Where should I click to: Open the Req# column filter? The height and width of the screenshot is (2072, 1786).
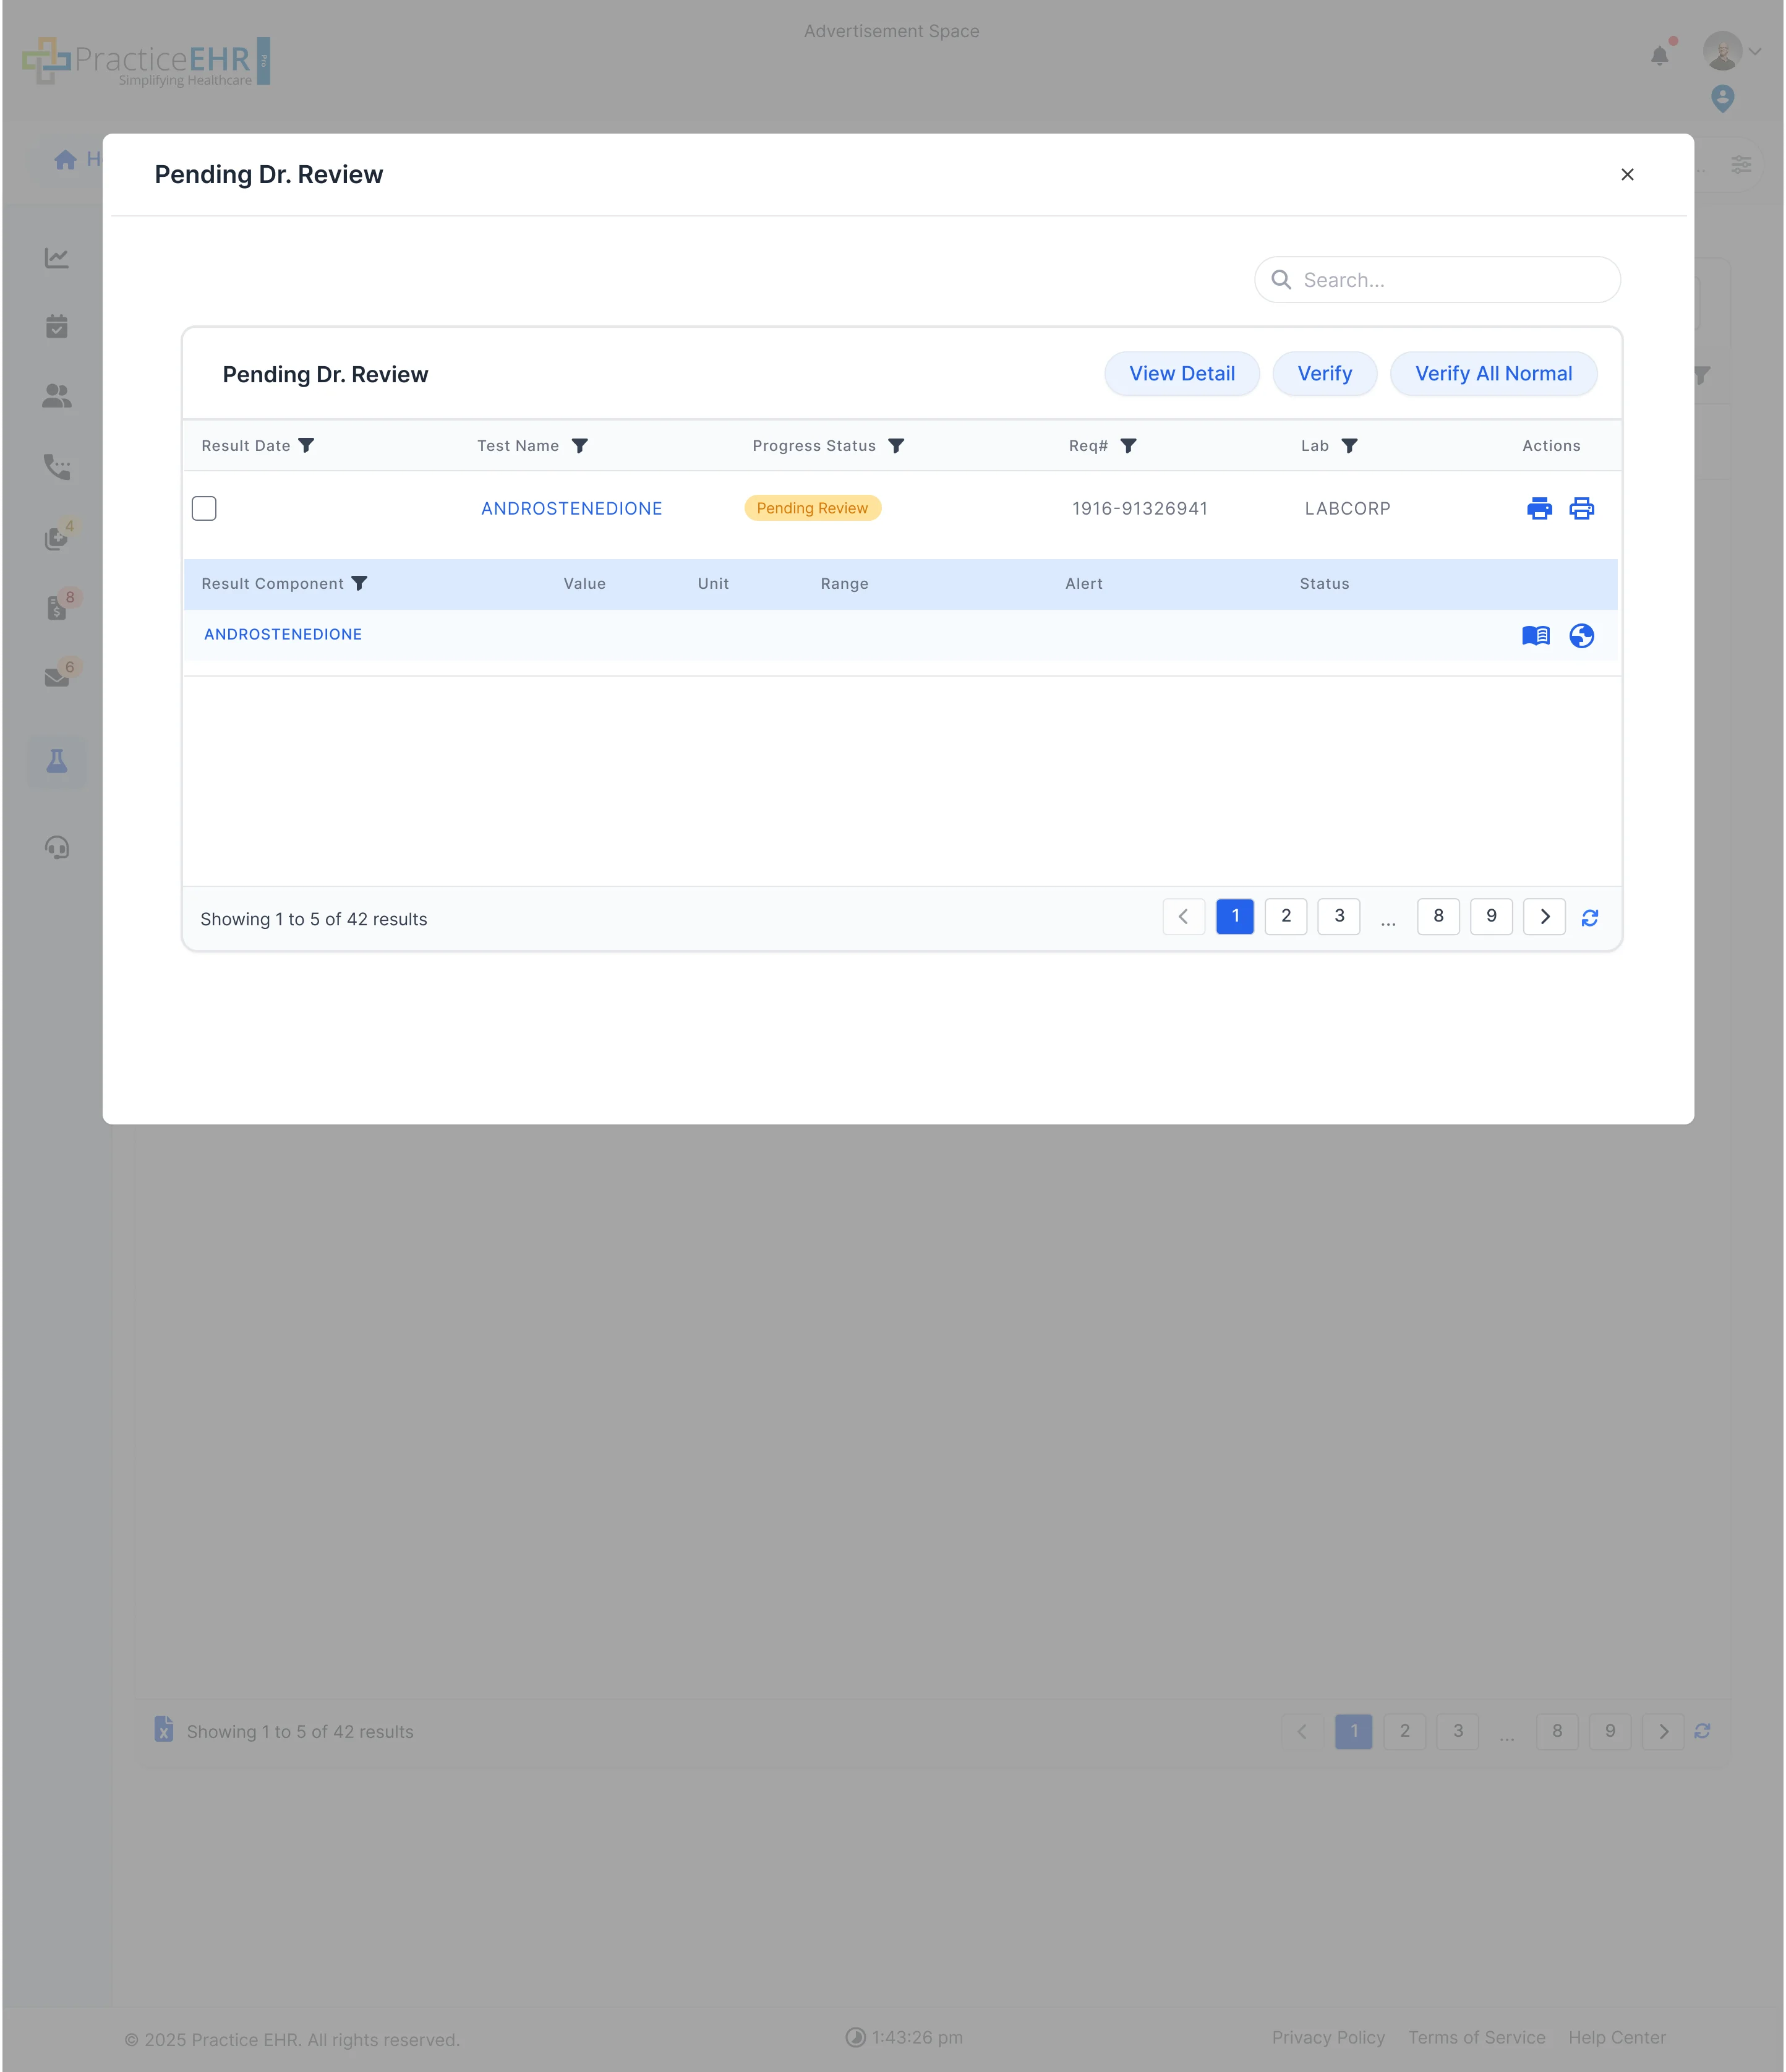pos(1128,445)
